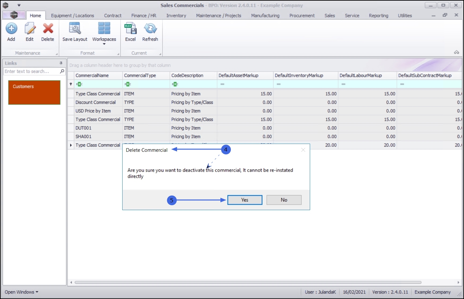464x299 pixels.
Task: Expand the Maintenance group launcher
Action: (x=56, y=54)
